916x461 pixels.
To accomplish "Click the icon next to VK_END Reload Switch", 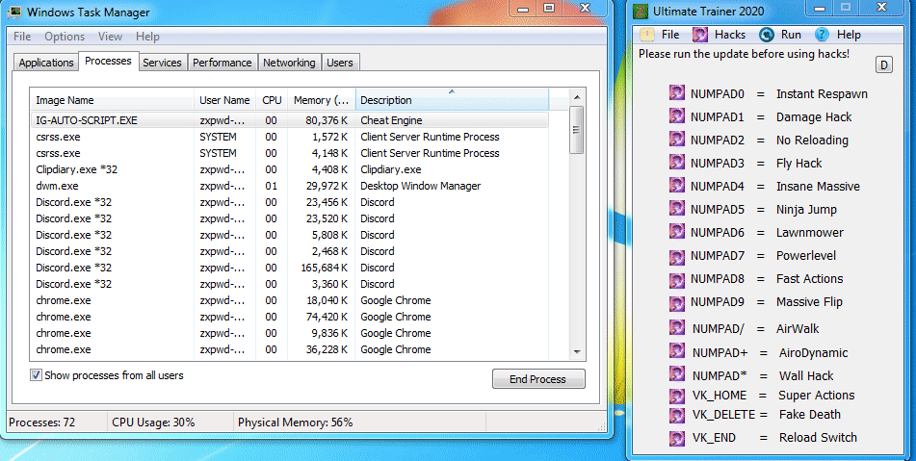I will [677, 438].
